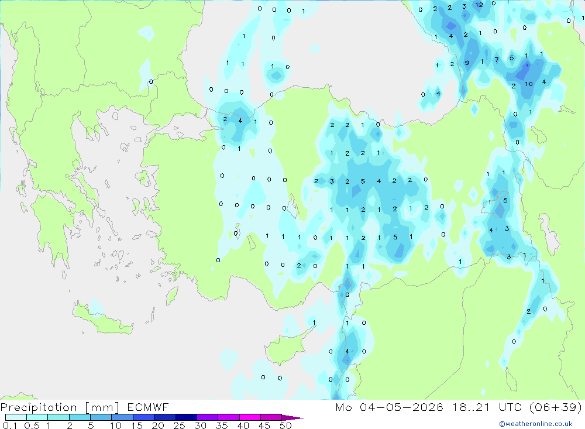Viewport: 585px width, 429px height.
Task: Click the '(06+39)' forecast run text
Action: click(x=556, y=407)
